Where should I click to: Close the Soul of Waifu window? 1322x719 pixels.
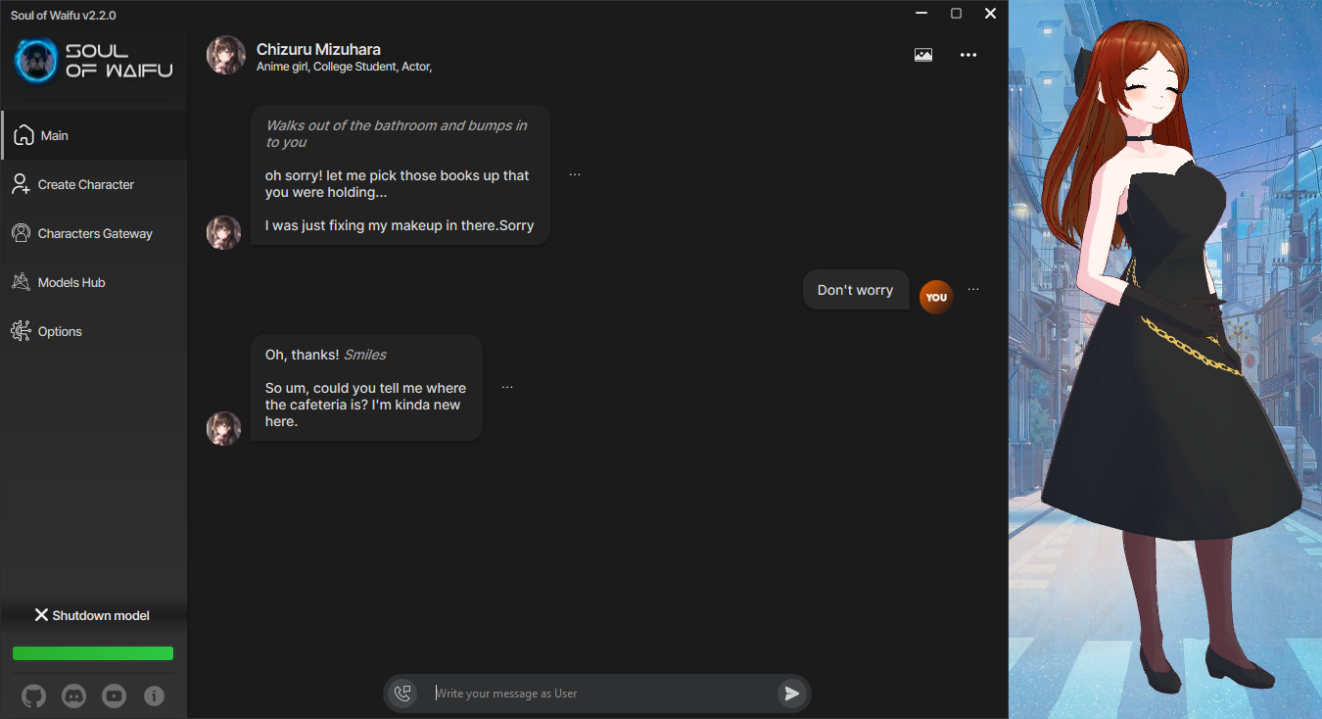[990, 14]
